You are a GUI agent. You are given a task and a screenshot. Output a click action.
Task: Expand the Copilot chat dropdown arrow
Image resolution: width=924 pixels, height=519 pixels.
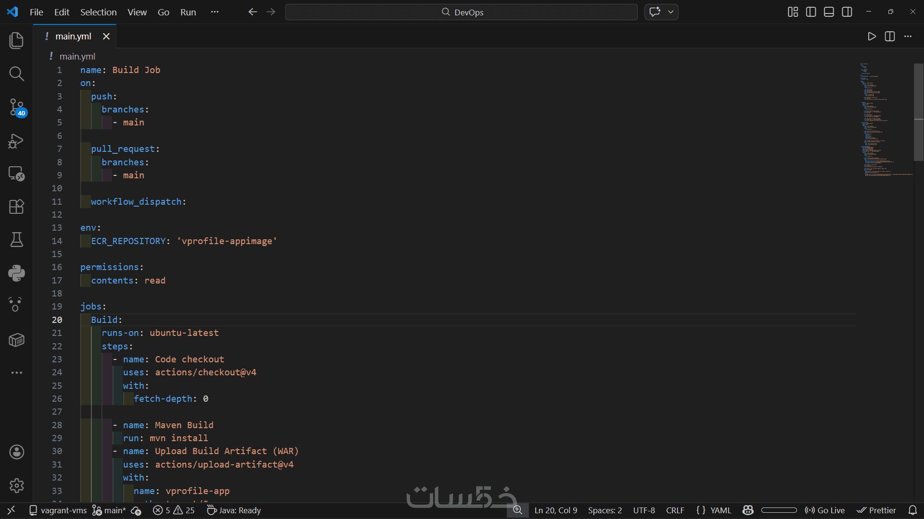pyautogui.click(x=671, y=12)
